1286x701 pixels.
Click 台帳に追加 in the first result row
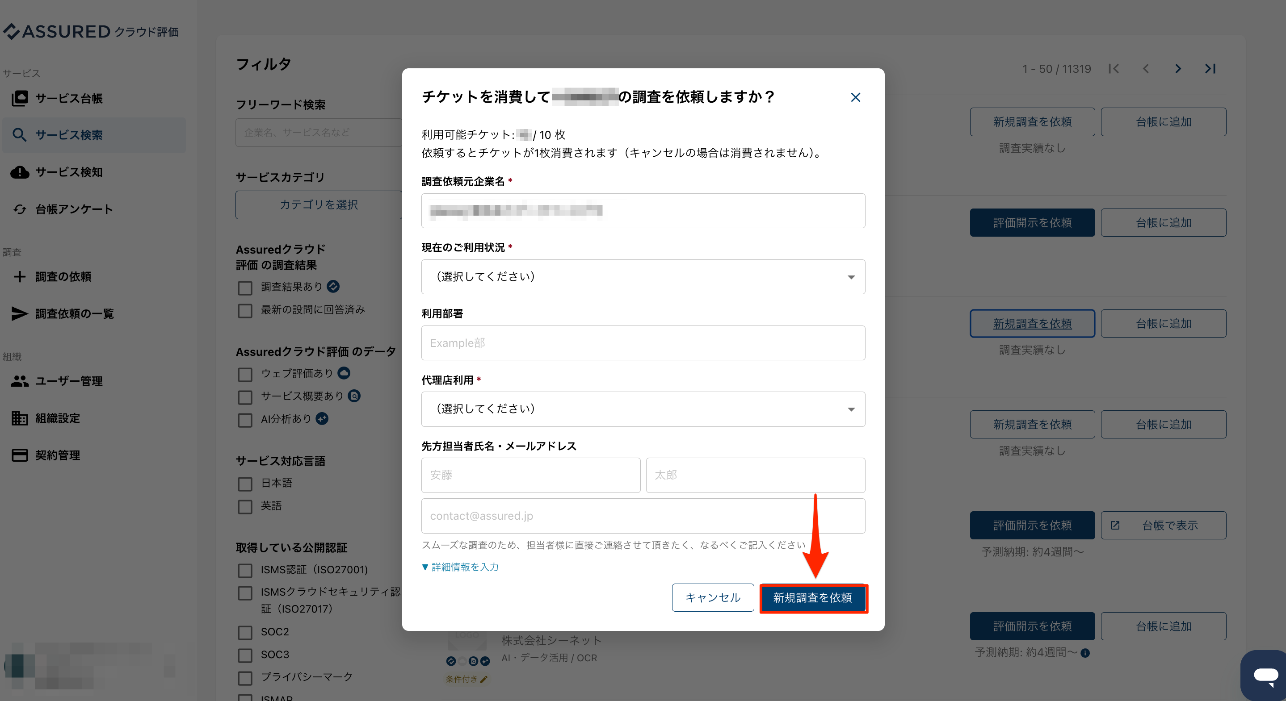point(1163,122)
